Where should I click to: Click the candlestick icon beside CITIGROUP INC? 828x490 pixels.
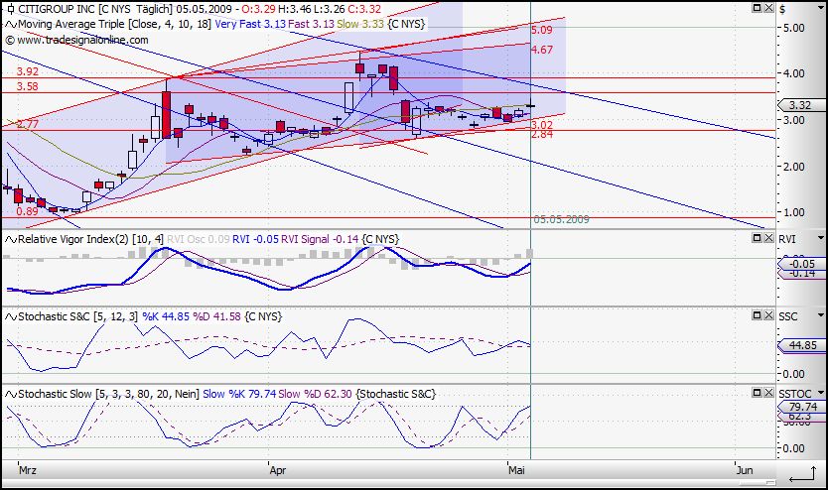tap(11, 9)
